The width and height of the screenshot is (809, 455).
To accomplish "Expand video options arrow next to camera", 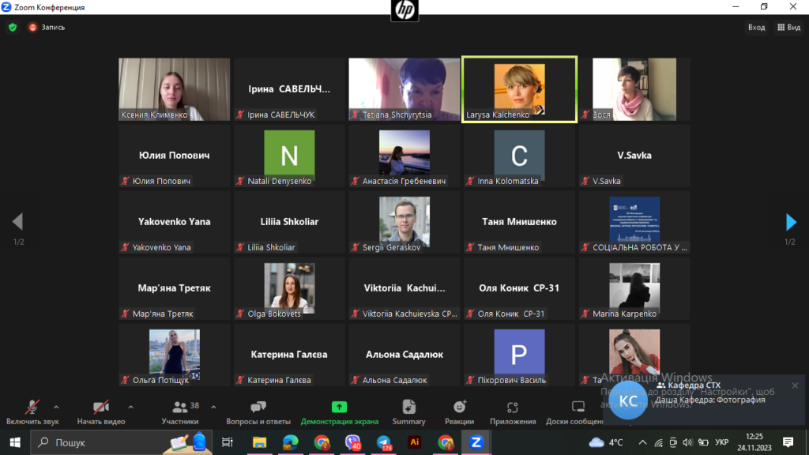I will click(130, 407).
